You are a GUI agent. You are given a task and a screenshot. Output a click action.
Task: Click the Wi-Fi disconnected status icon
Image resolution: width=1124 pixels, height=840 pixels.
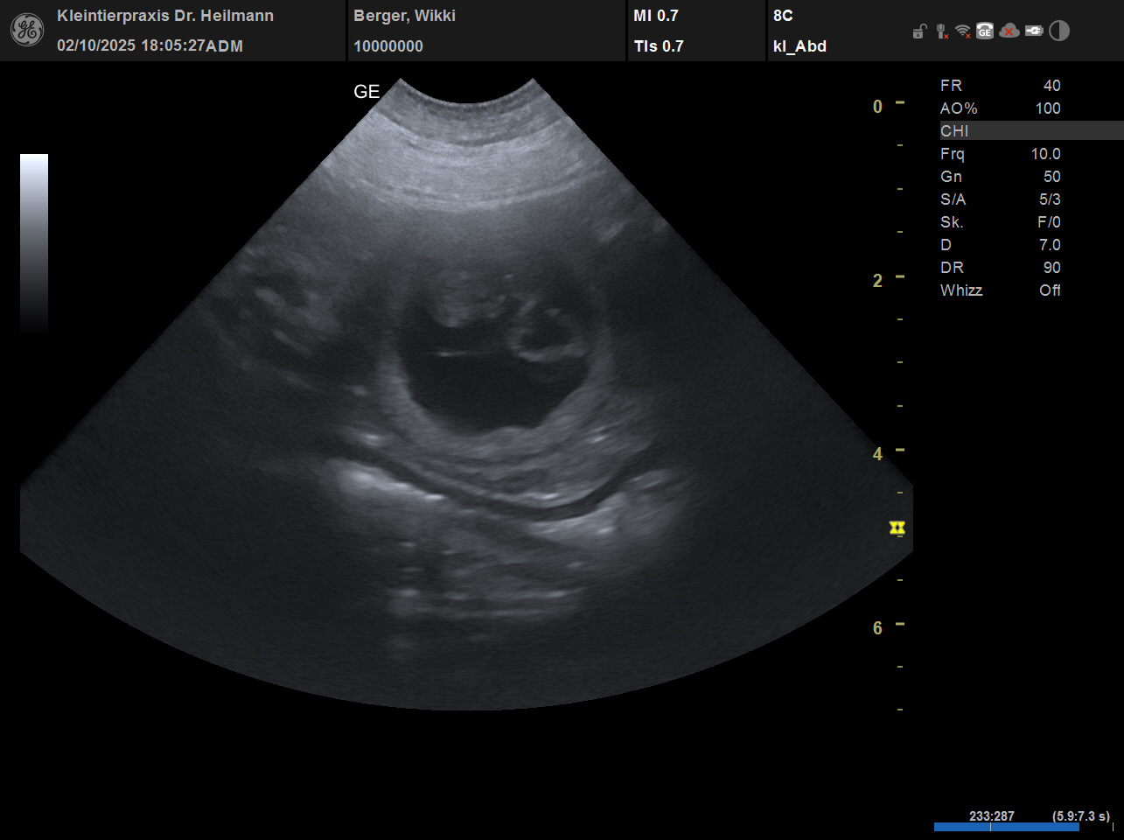tap(963, 31)
